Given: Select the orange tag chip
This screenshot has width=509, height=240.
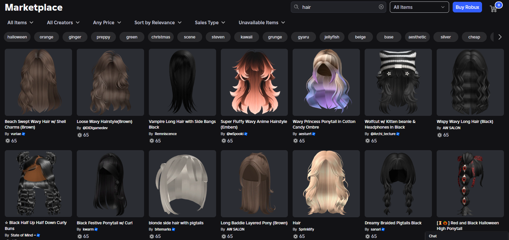Looking at the screenshot, I should [x=47, y=37].
